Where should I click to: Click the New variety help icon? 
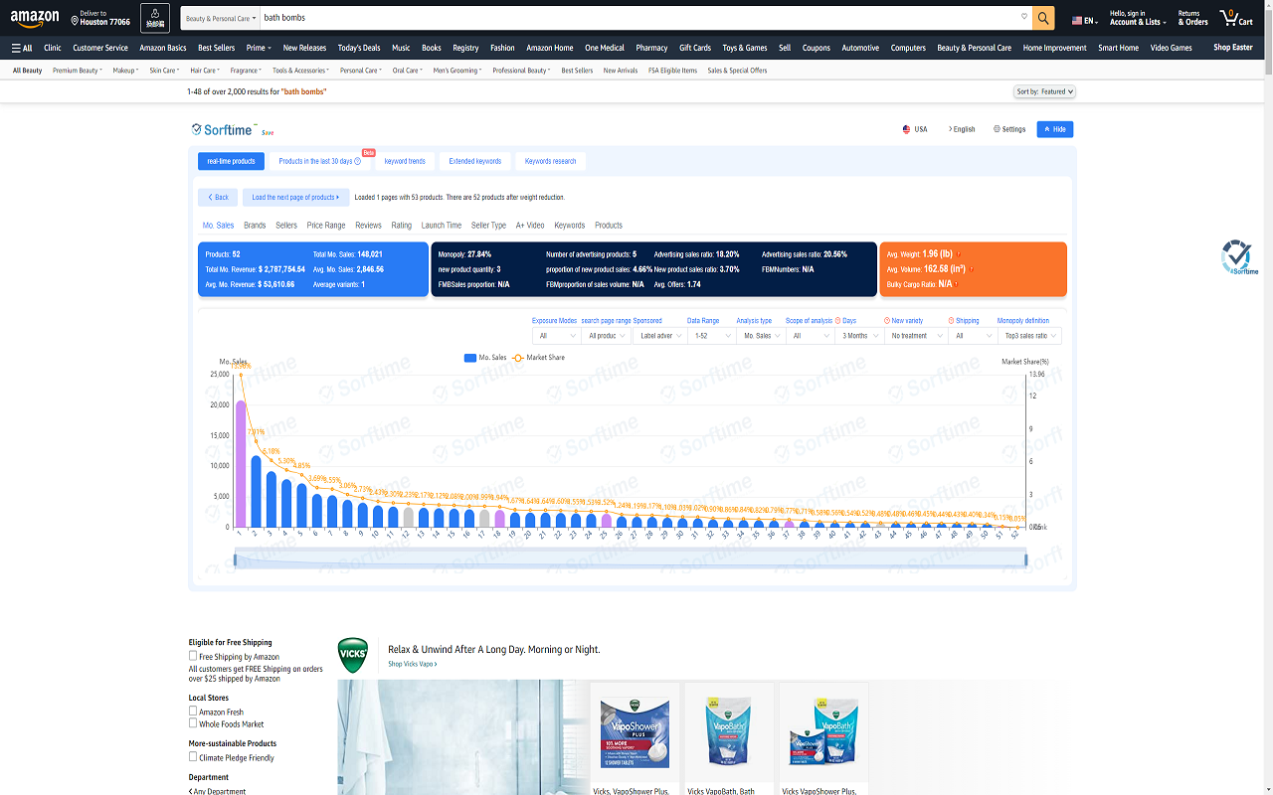click(x=887, y=321)
